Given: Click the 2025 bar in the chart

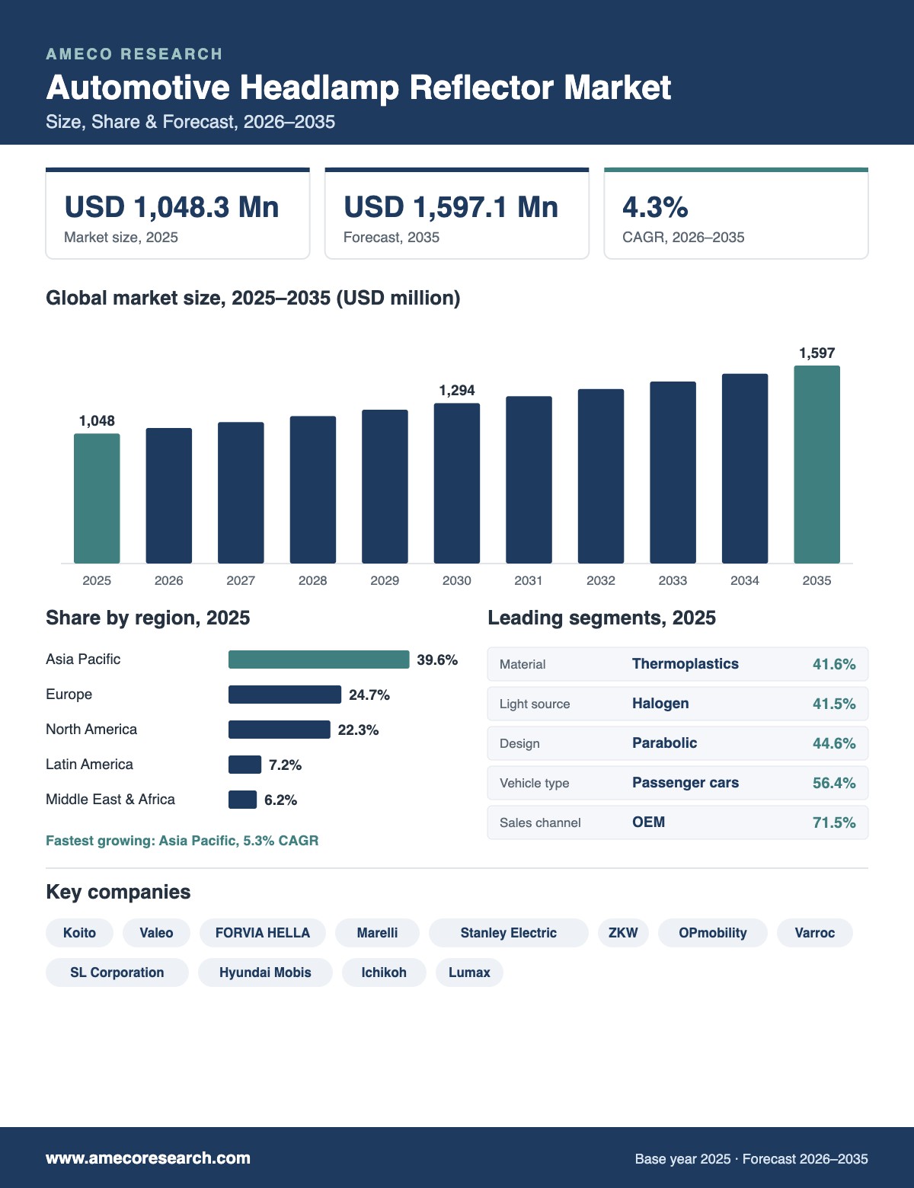Looking at the screenshot, I should pyautogui.click(x=97, y=499).
